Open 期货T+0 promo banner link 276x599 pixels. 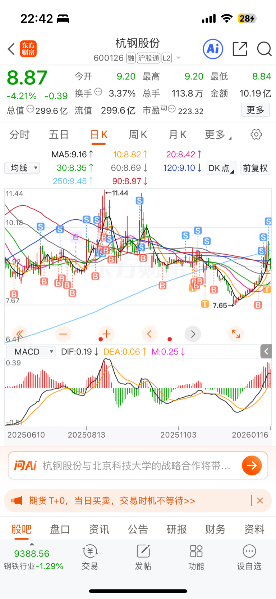point(112,501)
